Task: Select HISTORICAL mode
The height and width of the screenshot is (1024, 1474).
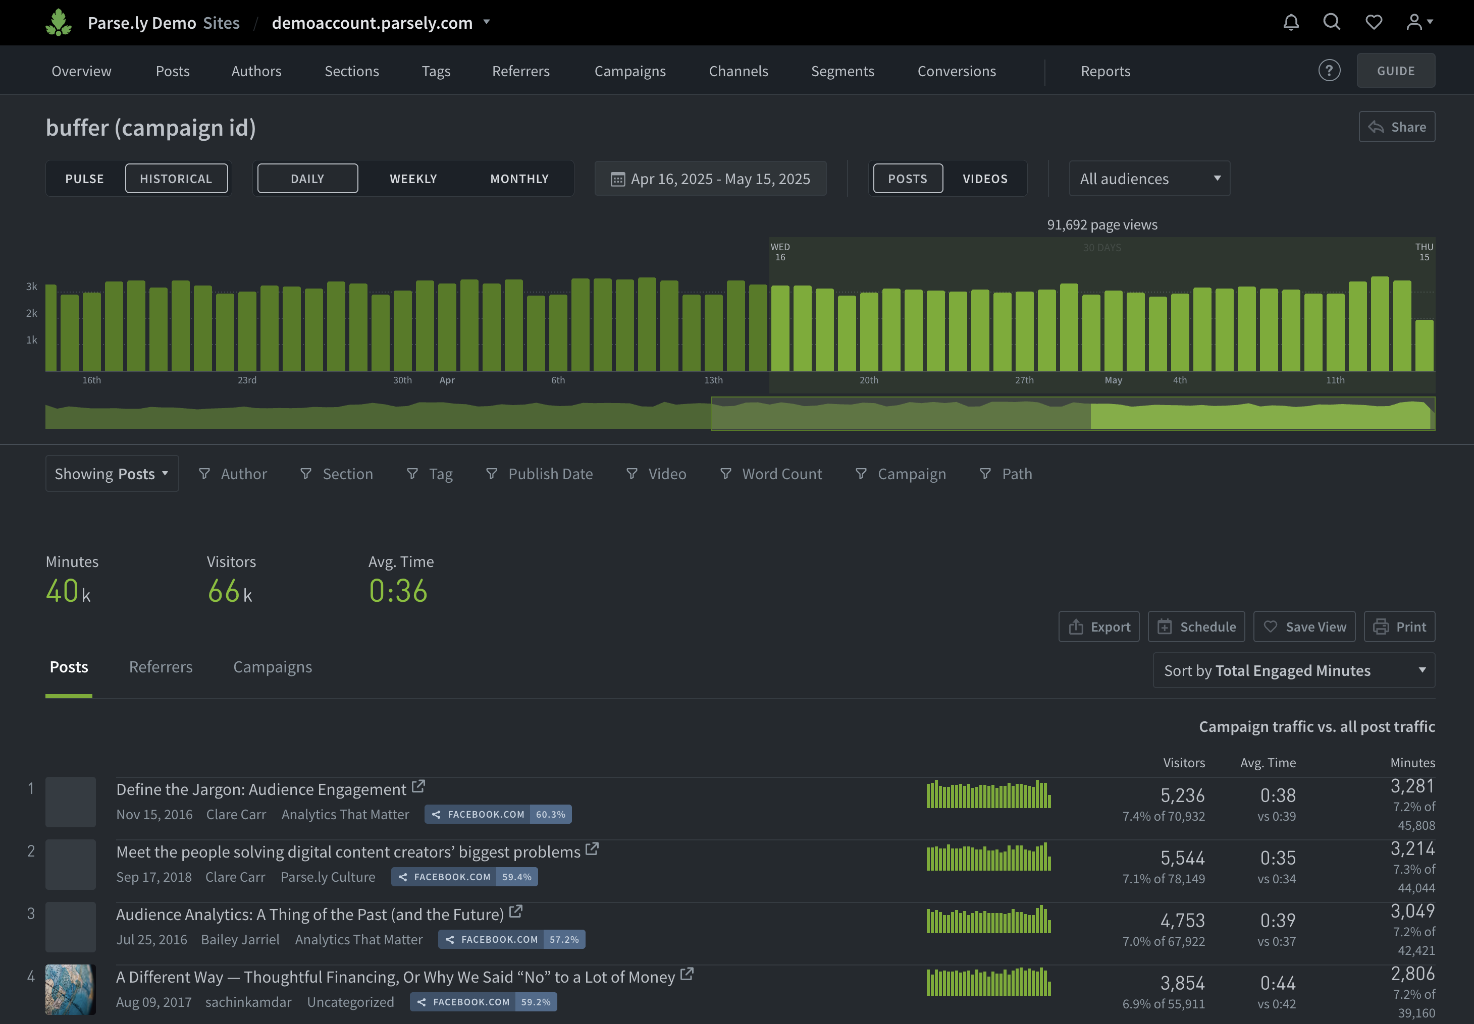Action: (176, 179)
